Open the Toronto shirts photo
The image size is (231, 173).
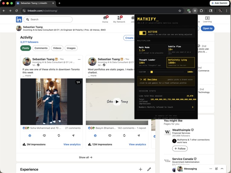click(x=51, y=102)
